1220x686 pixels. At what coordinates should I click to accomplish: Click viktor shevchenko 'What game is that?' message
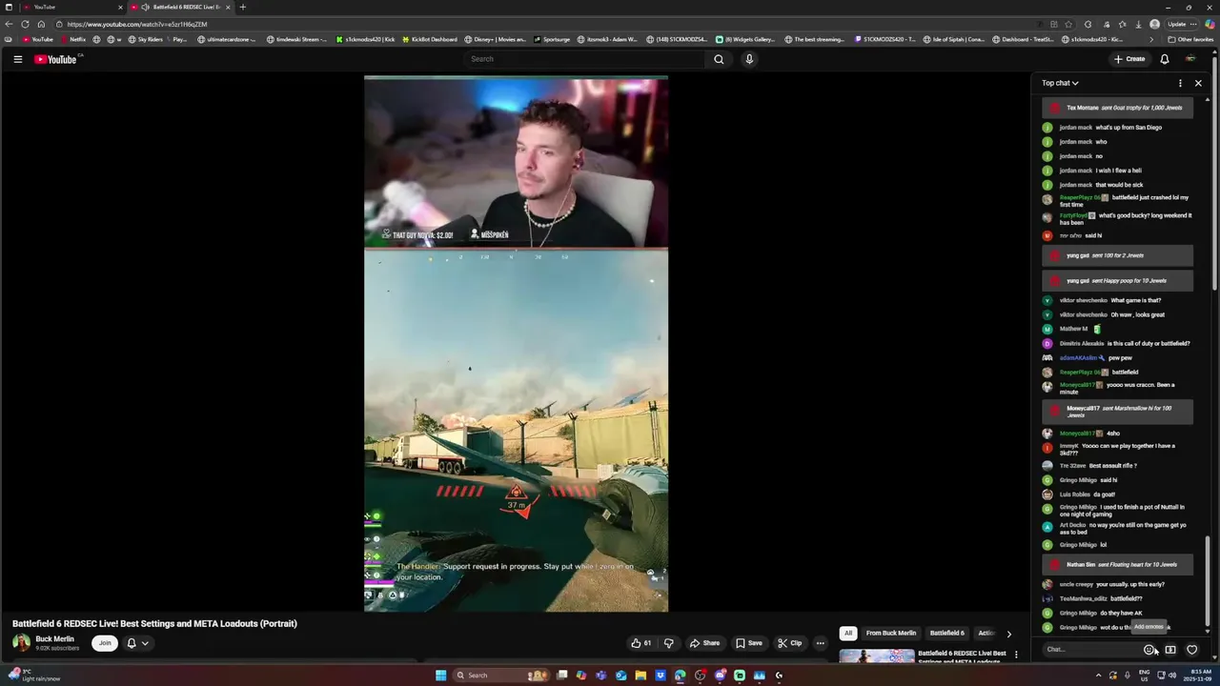(1109, 300)
